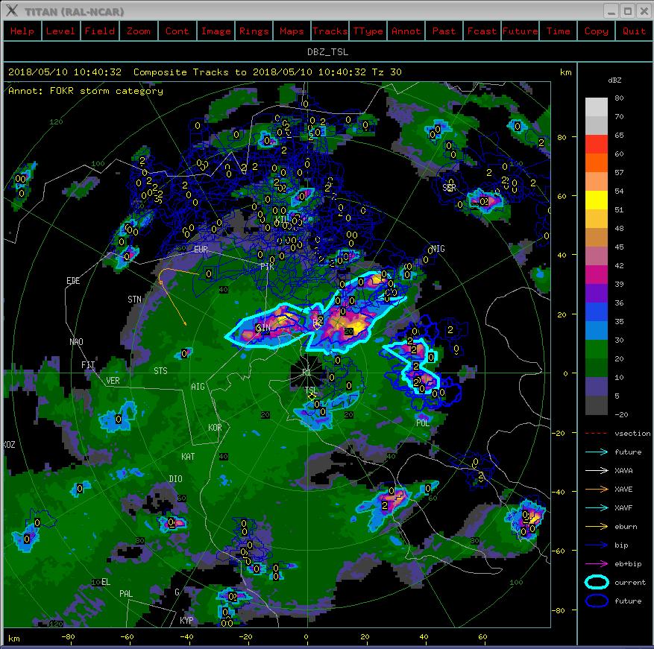Image resolution: width=654 pixels, height=649 pixels.
Task: Click the blue future storm outline icon
Action: [597, 601]
